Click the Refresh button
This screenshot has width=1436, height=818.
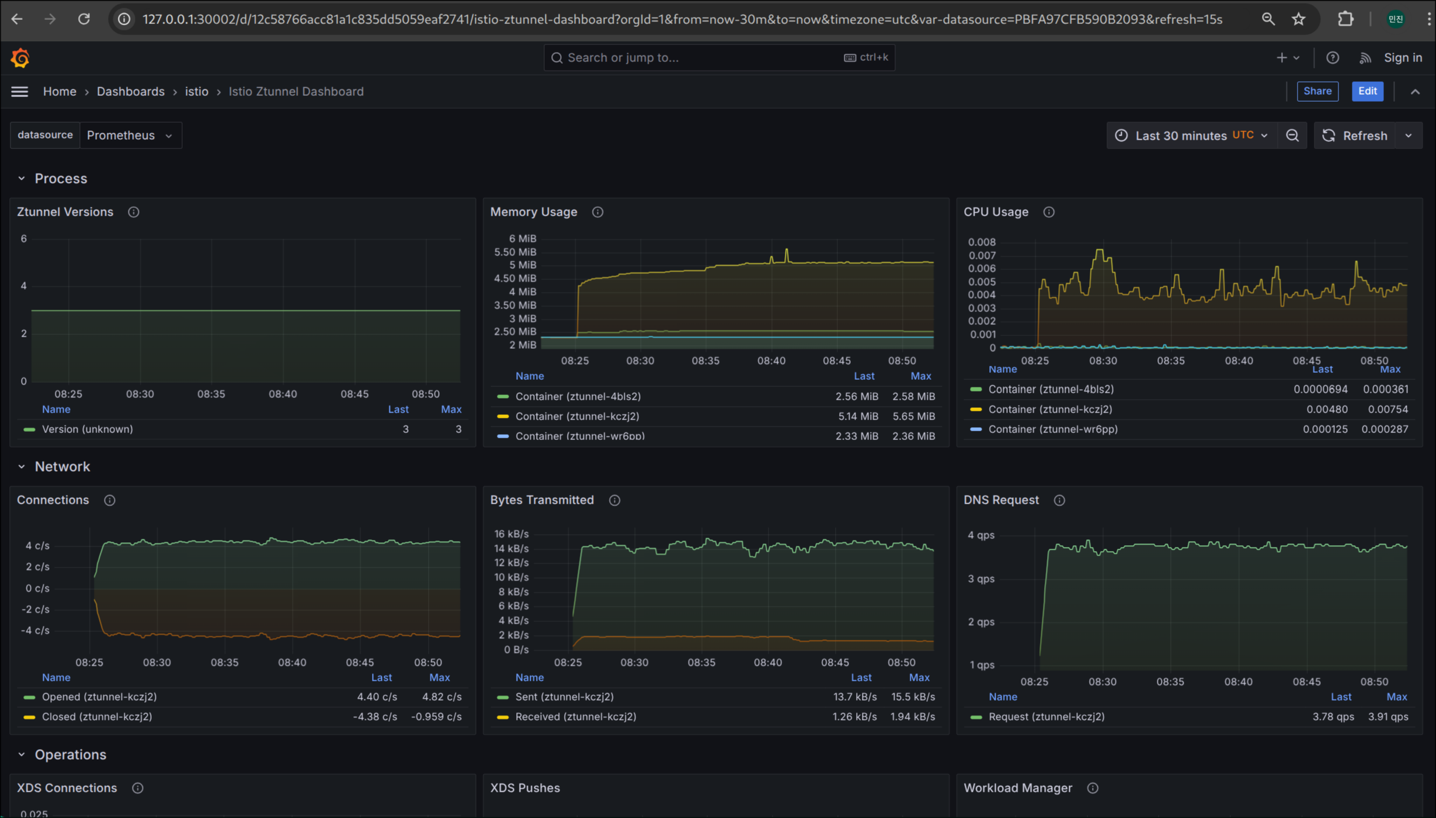pyautogui.click(x=1355, y=136)
